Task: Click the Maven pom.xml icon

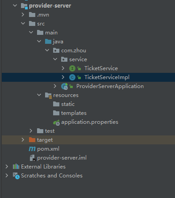Action: (32, 149)
